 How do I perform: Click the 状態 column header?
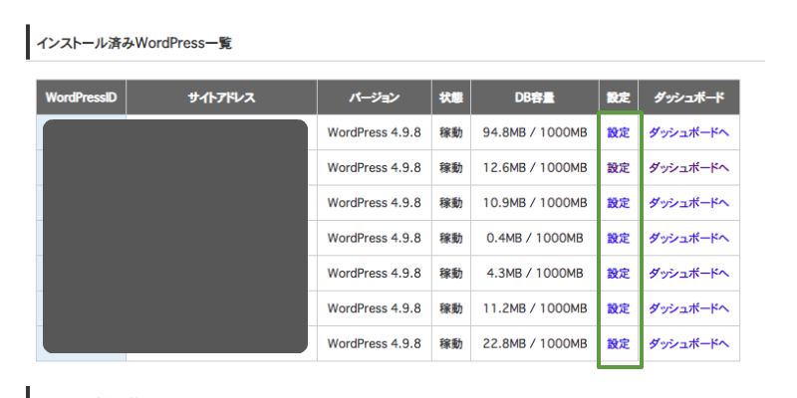pos(451,97)
